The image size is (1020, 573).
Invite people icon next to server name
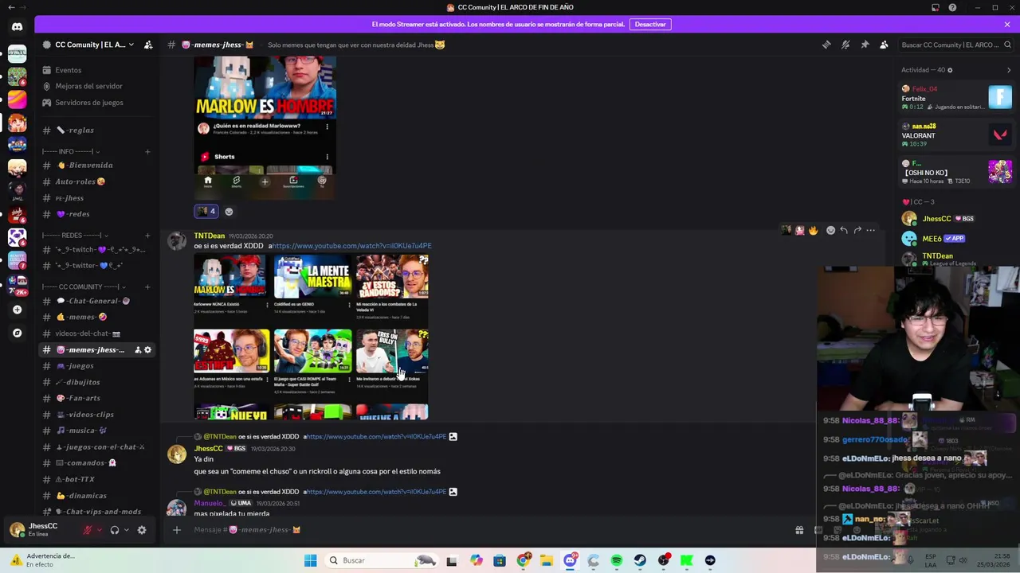pyautogui.click(x=148, y=45)
